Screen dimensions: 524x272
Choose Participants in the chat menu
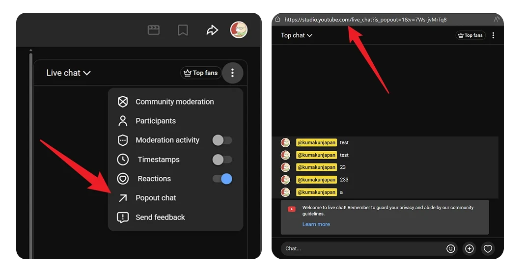tap(155, 121)
